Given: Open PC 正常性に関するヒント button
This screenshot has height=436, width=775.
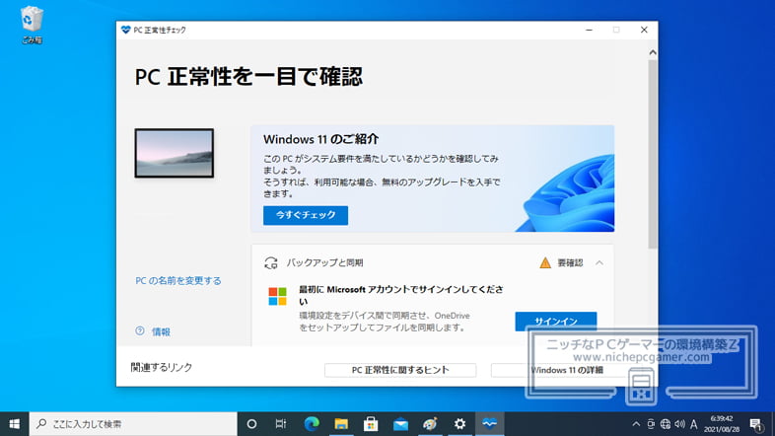Looking at the screenshot, I should point(400,370).
